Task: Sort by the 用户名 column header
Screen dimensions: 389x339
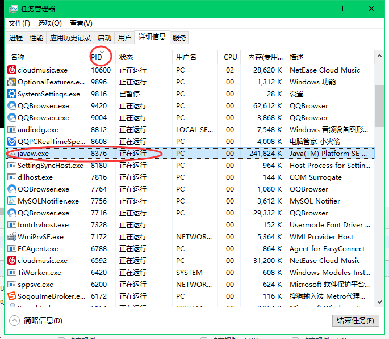Action: [x=195, y=57]
